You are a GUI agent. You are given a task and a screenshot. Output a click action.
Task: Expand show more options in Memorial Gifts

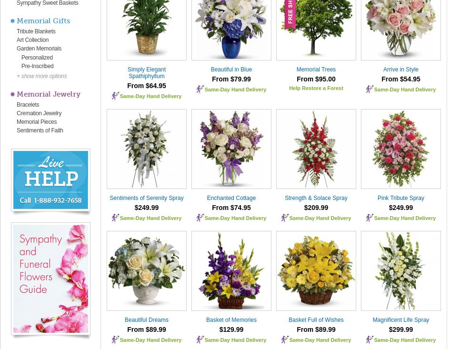pyautogui.click(x=41, y=76)
